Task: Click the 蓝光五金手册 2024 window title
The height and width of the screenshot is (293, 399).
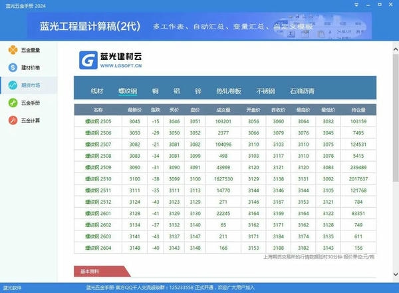Action: [25, 5]
